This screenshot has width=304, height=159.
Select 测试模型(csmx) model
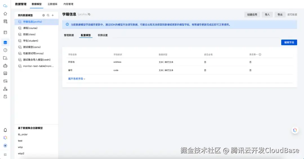(36, 47)
